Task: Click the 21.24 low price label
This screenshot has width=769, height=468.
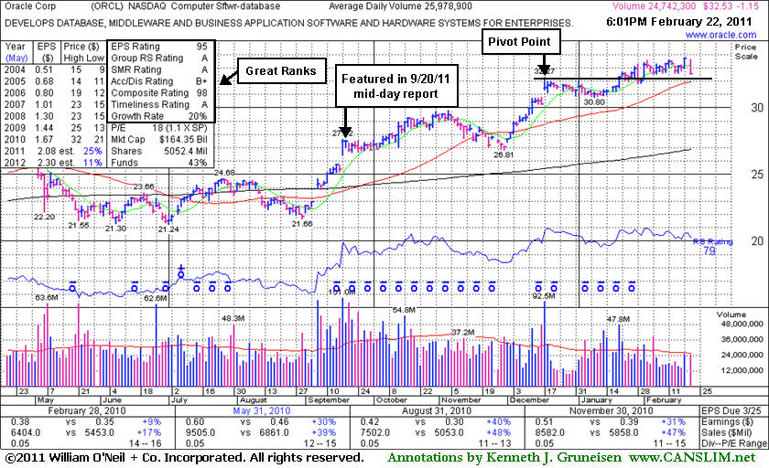Action: click(168, 229)
